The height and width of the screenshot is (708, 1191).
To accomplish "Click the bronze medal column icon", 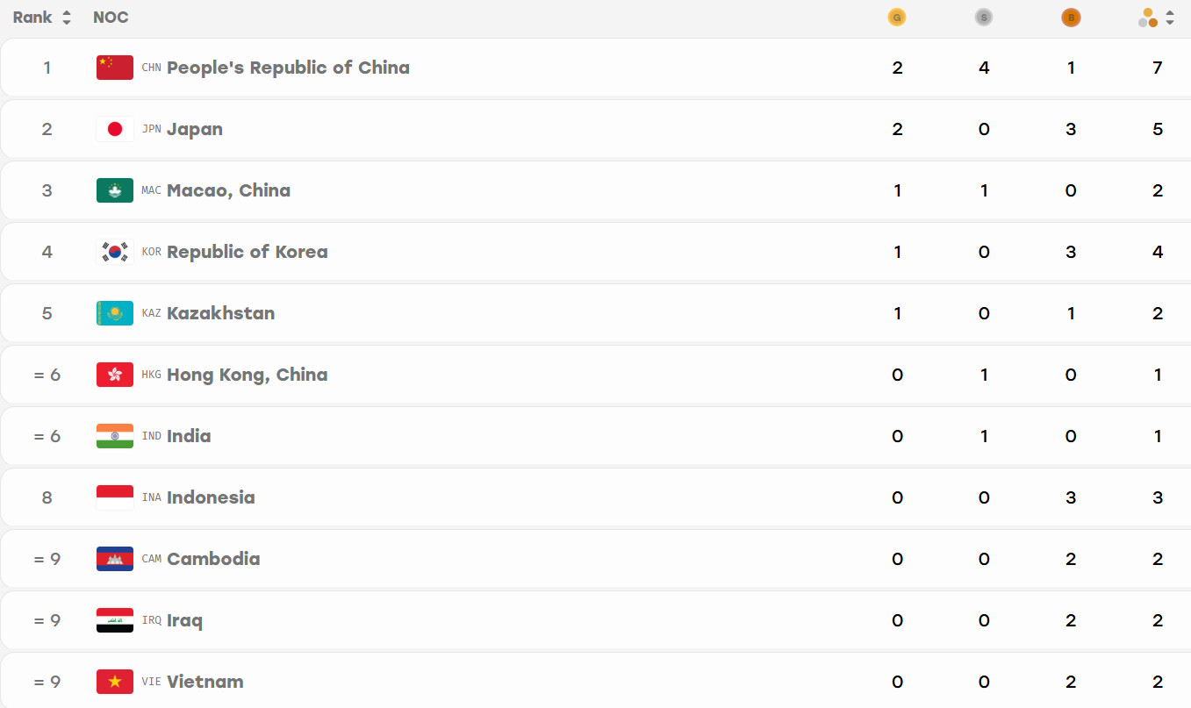I will tap(1070, 18).
